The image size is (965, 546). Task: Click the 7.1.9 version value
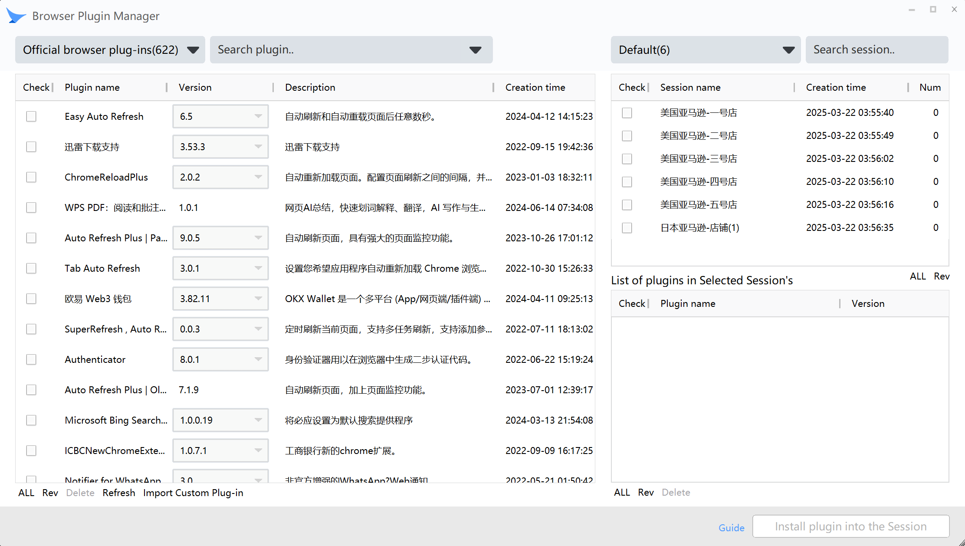pos(189,390)
